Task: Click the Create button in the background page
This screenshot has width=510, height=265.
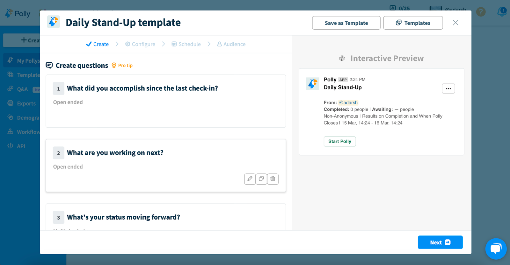Action: (22, 40)
